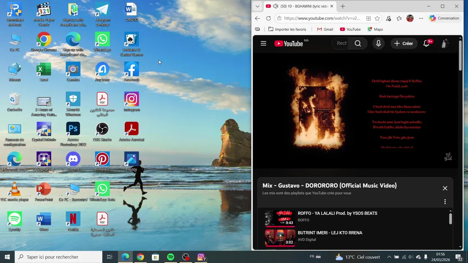Open the Gmail bookmark
The height and width of the screenshot is (263, 468).
click(x=325, y=29)
